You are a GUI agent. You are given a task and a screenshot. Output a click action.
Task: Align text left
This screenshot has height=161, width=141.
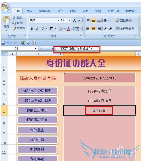click(88, 28)
